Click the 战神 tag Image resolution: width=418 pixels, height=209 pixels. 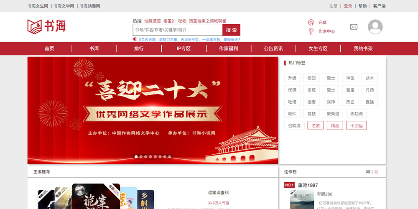point(331,102)
